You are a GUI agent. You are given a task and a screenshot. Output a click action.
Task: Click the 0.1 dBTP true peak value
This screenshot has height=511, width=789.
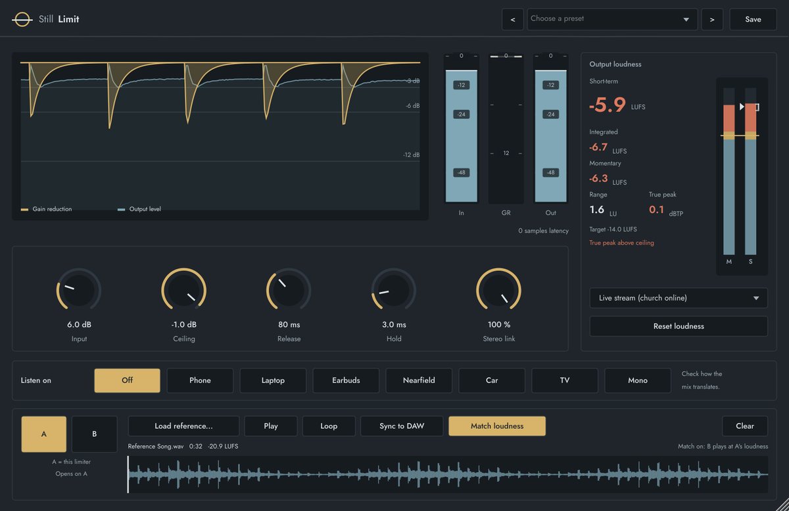[656, 210]
